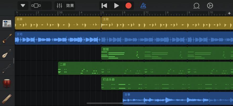233x106 pixels.
Task: Open the navigation dropdown triangle
Action: (x=23, y=5)
